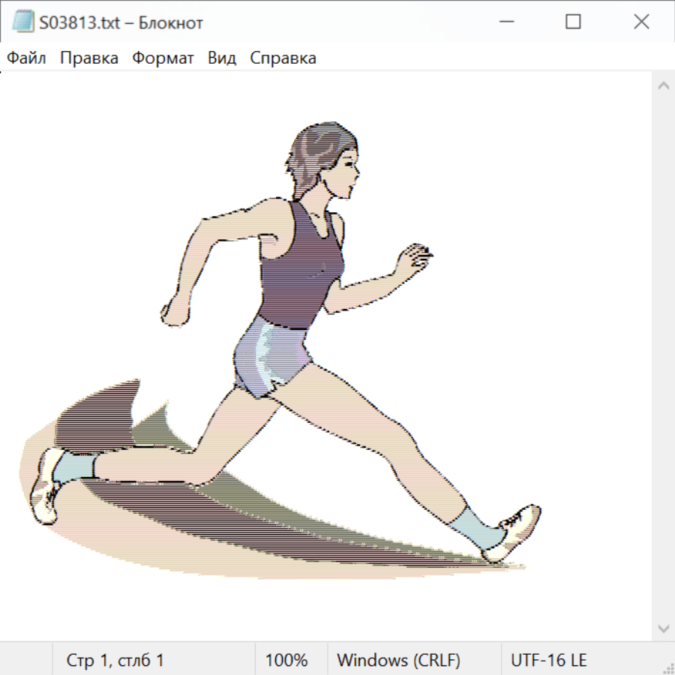This screenshot has width=675, height=675.
Task: Close the S03813.txt Notepad window
Action: pos(641,22)
